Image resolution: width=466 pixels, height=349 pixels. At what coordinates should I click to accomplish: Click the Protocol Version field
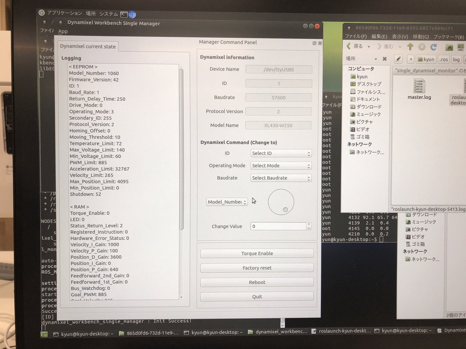[x=279, y=111]
